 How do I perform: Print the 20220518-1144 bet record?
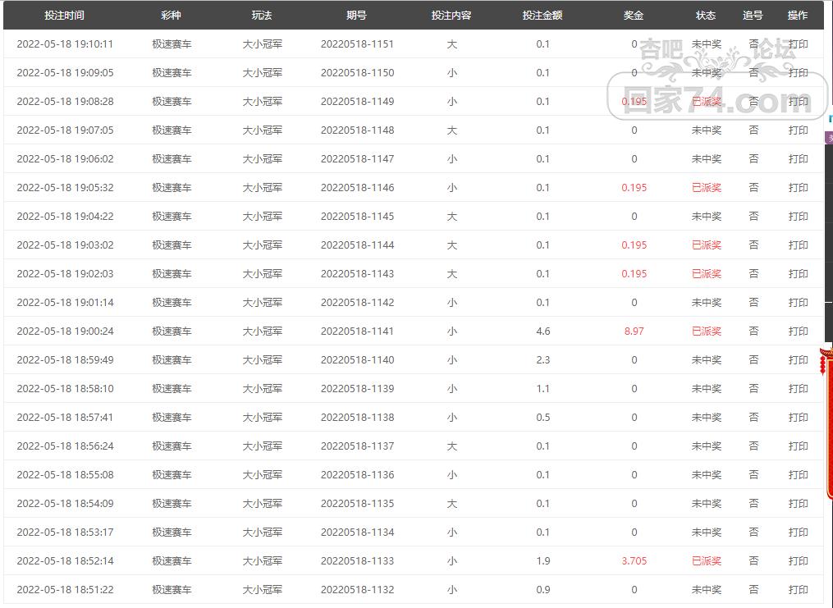coord(798,245)
